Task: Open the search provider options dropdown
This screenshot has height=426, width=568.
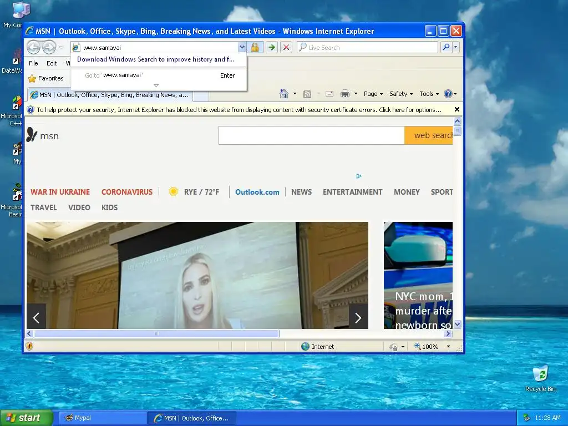Action: [456, 47]
